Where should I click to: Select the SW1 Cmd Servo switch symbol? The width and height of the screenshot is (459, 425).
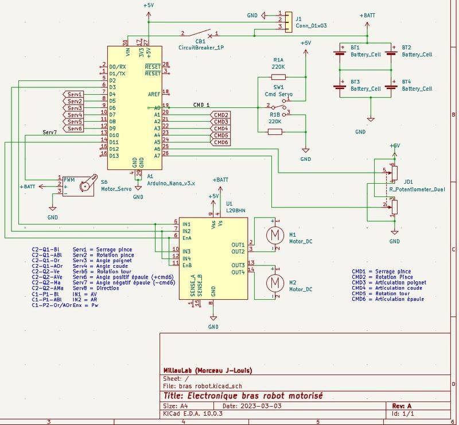tap(279, 107)
